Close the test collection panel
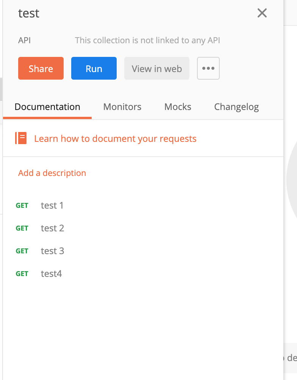The image size is (297, 380). tap(262, 13)
